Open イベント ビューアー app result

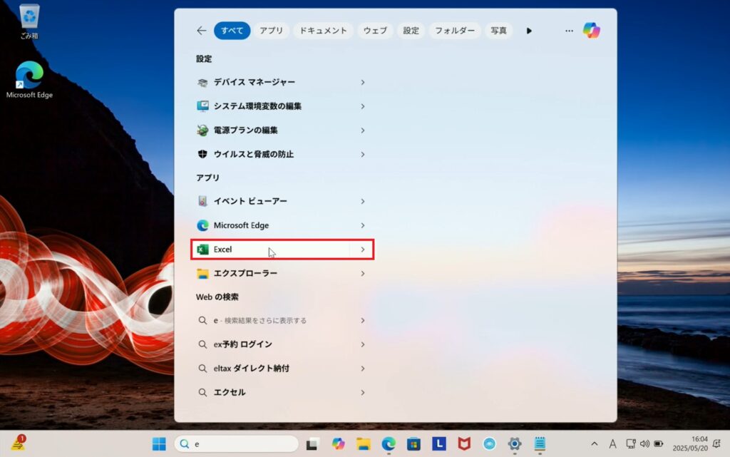[x=282, y=201]
